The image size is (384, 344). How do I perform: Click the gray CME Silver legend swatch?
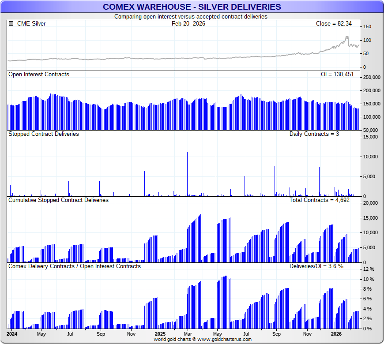tap(11, 24)
